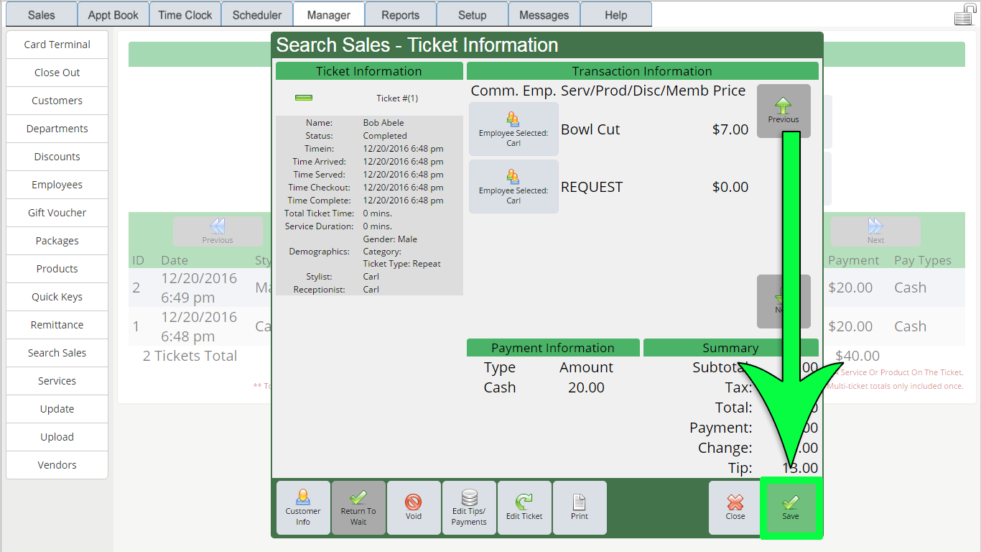Go to previous transaction item

pos(784,111)
